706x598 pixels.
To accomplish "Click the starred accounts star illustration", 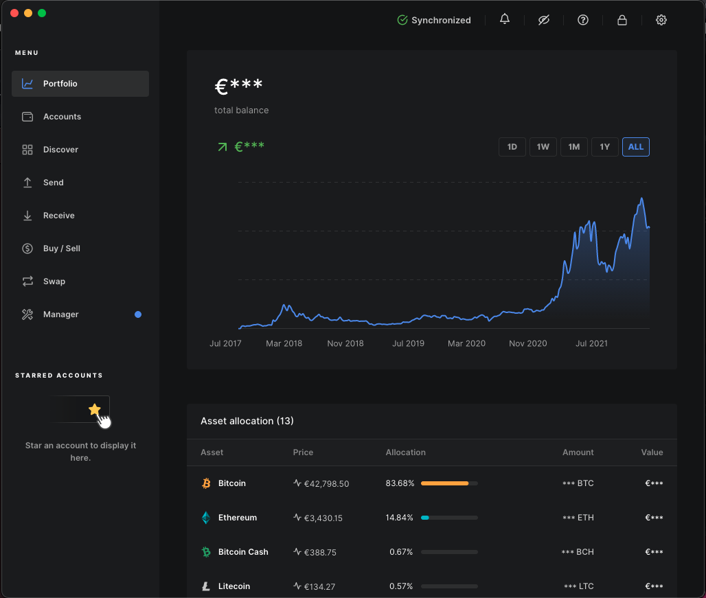I will [x=95, y=409].
